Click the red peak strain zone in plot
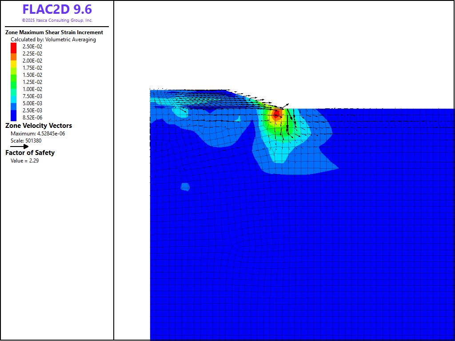The height and width of the screenshot is (341, 455). pos(276,115)
